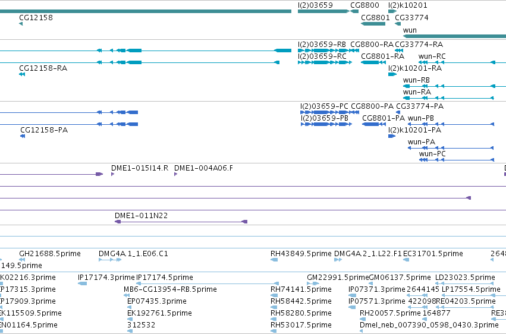Select the 312532 feature label
The height and width of the screenshot is (334, 506).
tap(141, 325)
